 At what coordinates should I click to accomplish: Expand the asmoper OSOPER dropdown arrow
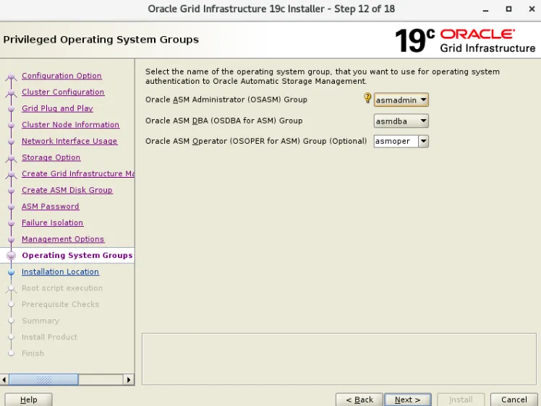point(423,141)
